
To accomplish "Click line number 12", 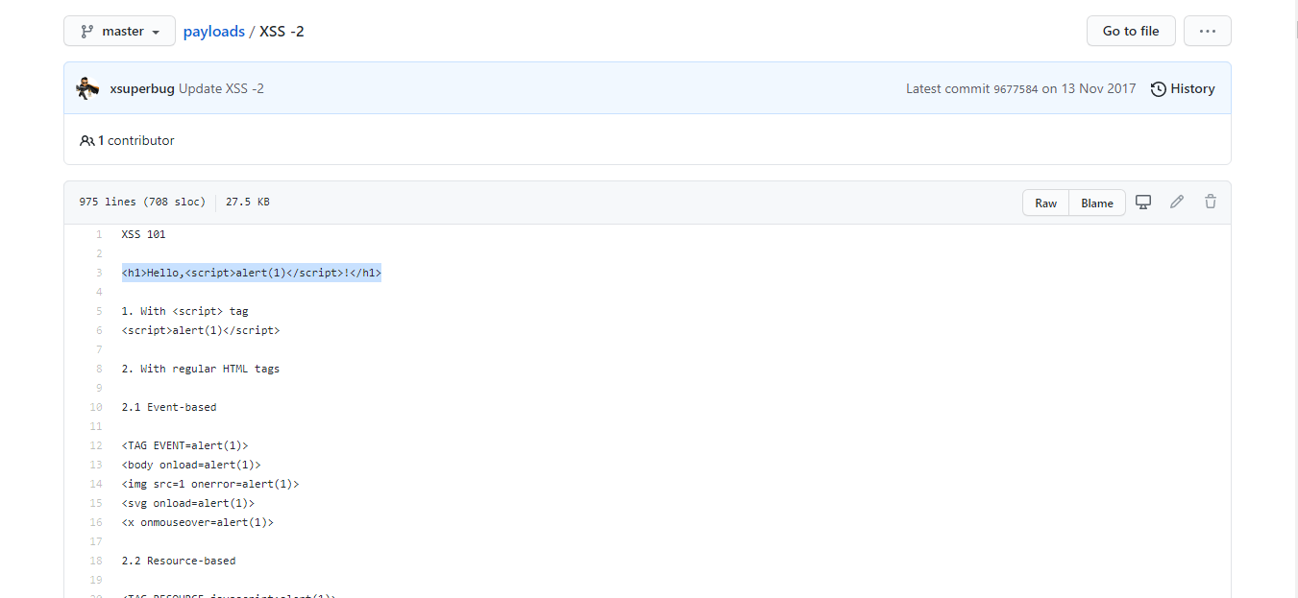I will 95,445.
